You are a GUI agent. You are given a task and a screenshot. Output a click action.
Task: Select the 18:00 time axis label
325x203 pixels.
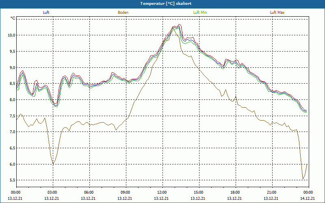pyautogui.click(x=236, y=192)
